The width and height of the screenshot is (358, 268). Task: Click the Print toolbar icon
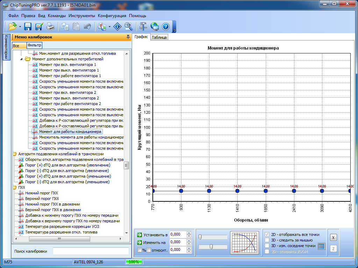coord(50,26)
